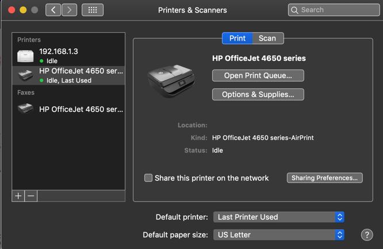Screen dimensions: 383x249
Task: Click the red close window button
Action: coord(12,10)
